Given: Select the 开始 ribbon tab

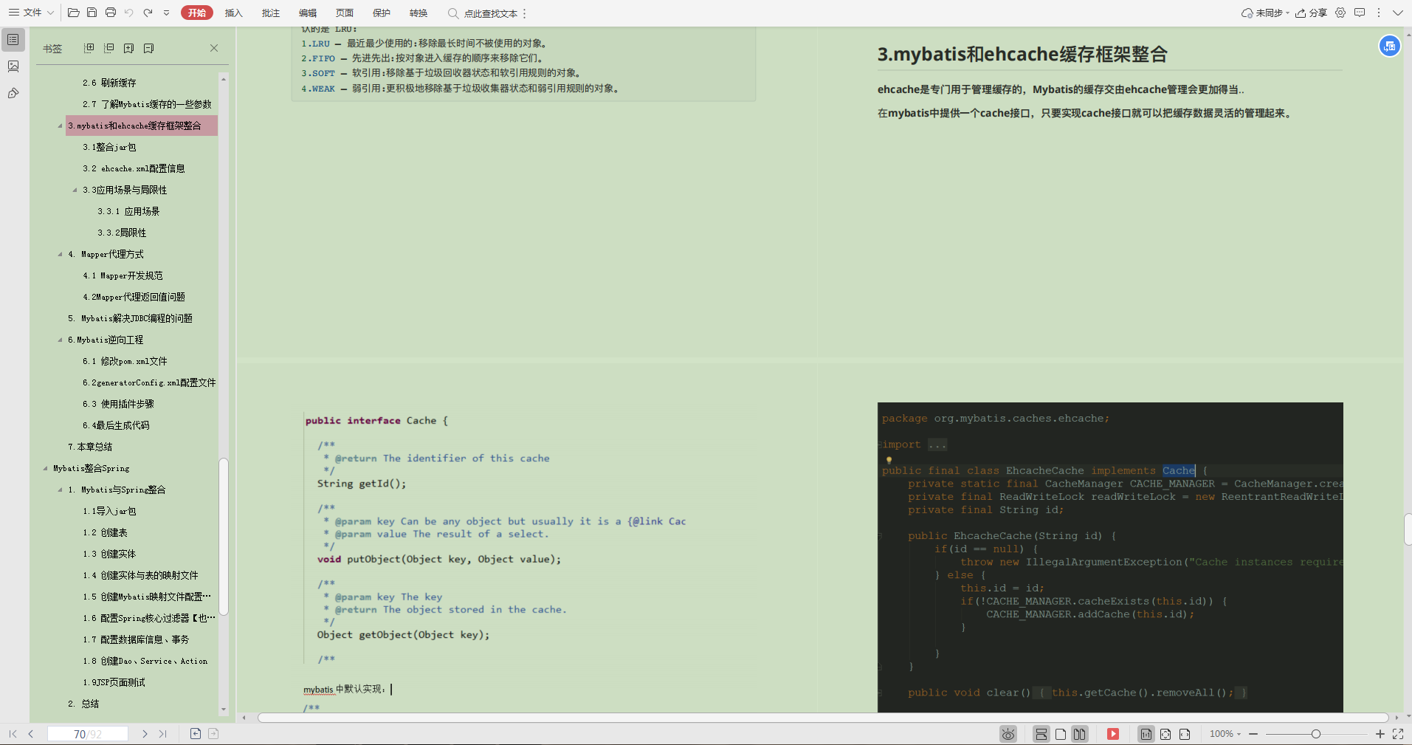Looking at the screenshot, I should tap(196, 13).
